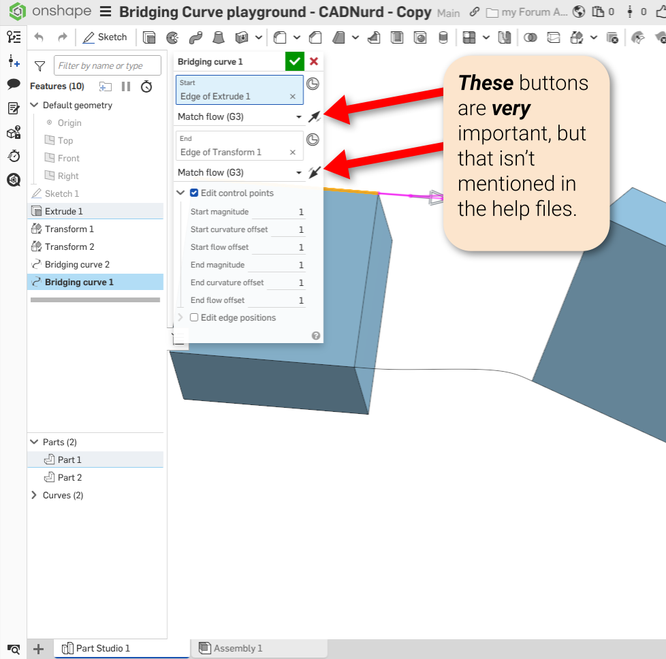Image resolution: width=666 pixels, height=659 pixels.
Task: Flip the End direction arrow button
Action: (x=315, y=172)
